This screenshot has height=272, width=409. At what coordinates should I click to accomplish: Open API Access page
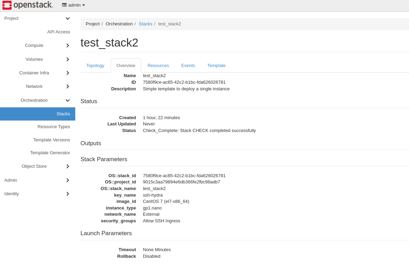click(x=58, y=32)
